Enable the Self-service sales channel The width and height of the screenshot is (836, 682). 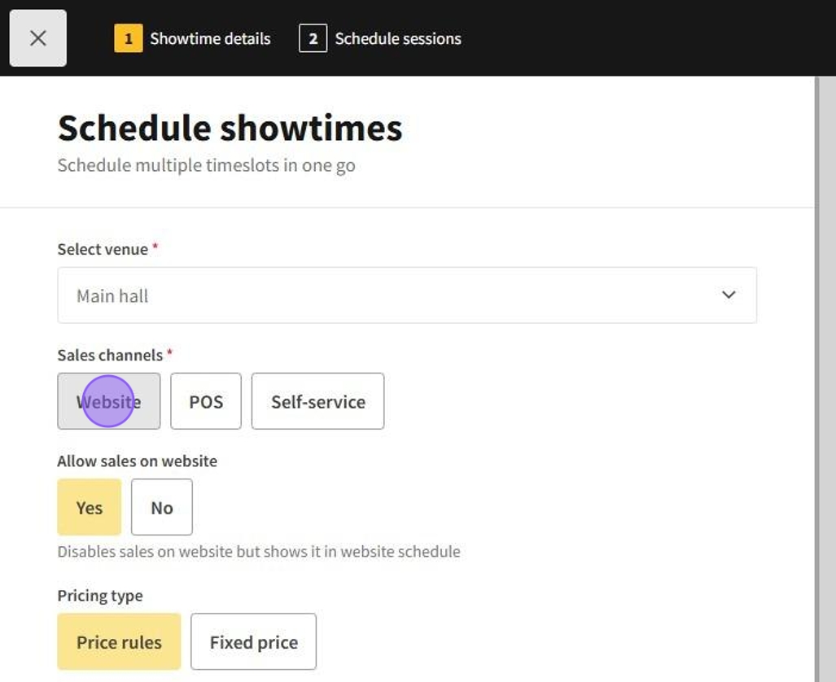317,401
